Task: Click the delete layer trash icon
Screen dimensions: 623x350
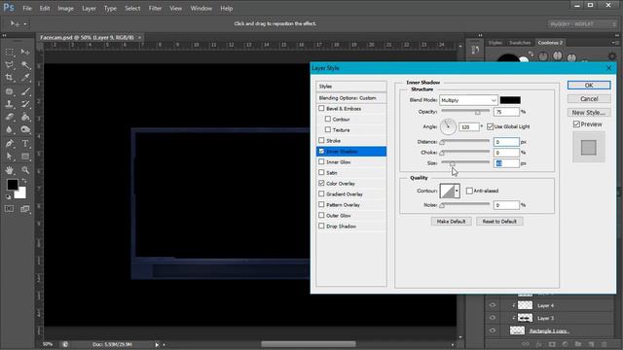Action: (604, 344)
